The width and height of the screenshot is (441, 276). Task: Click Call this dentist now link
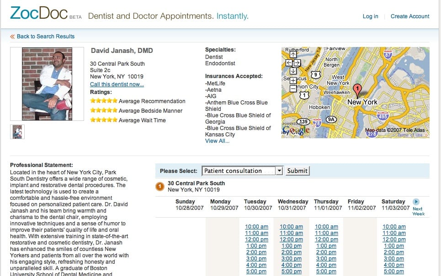click(x=117, y=84)
